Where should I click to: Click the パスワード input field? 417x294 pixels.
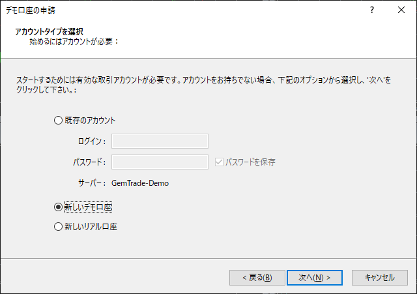160,162
